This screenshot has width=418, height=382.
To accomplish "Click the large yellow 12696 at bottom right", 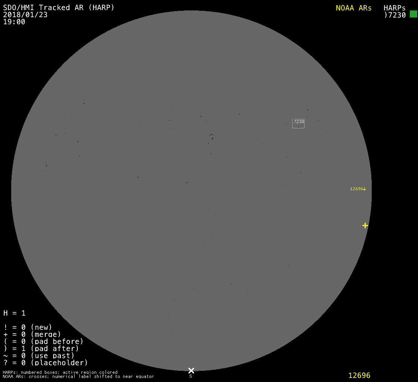I will [x=359, y=375].
